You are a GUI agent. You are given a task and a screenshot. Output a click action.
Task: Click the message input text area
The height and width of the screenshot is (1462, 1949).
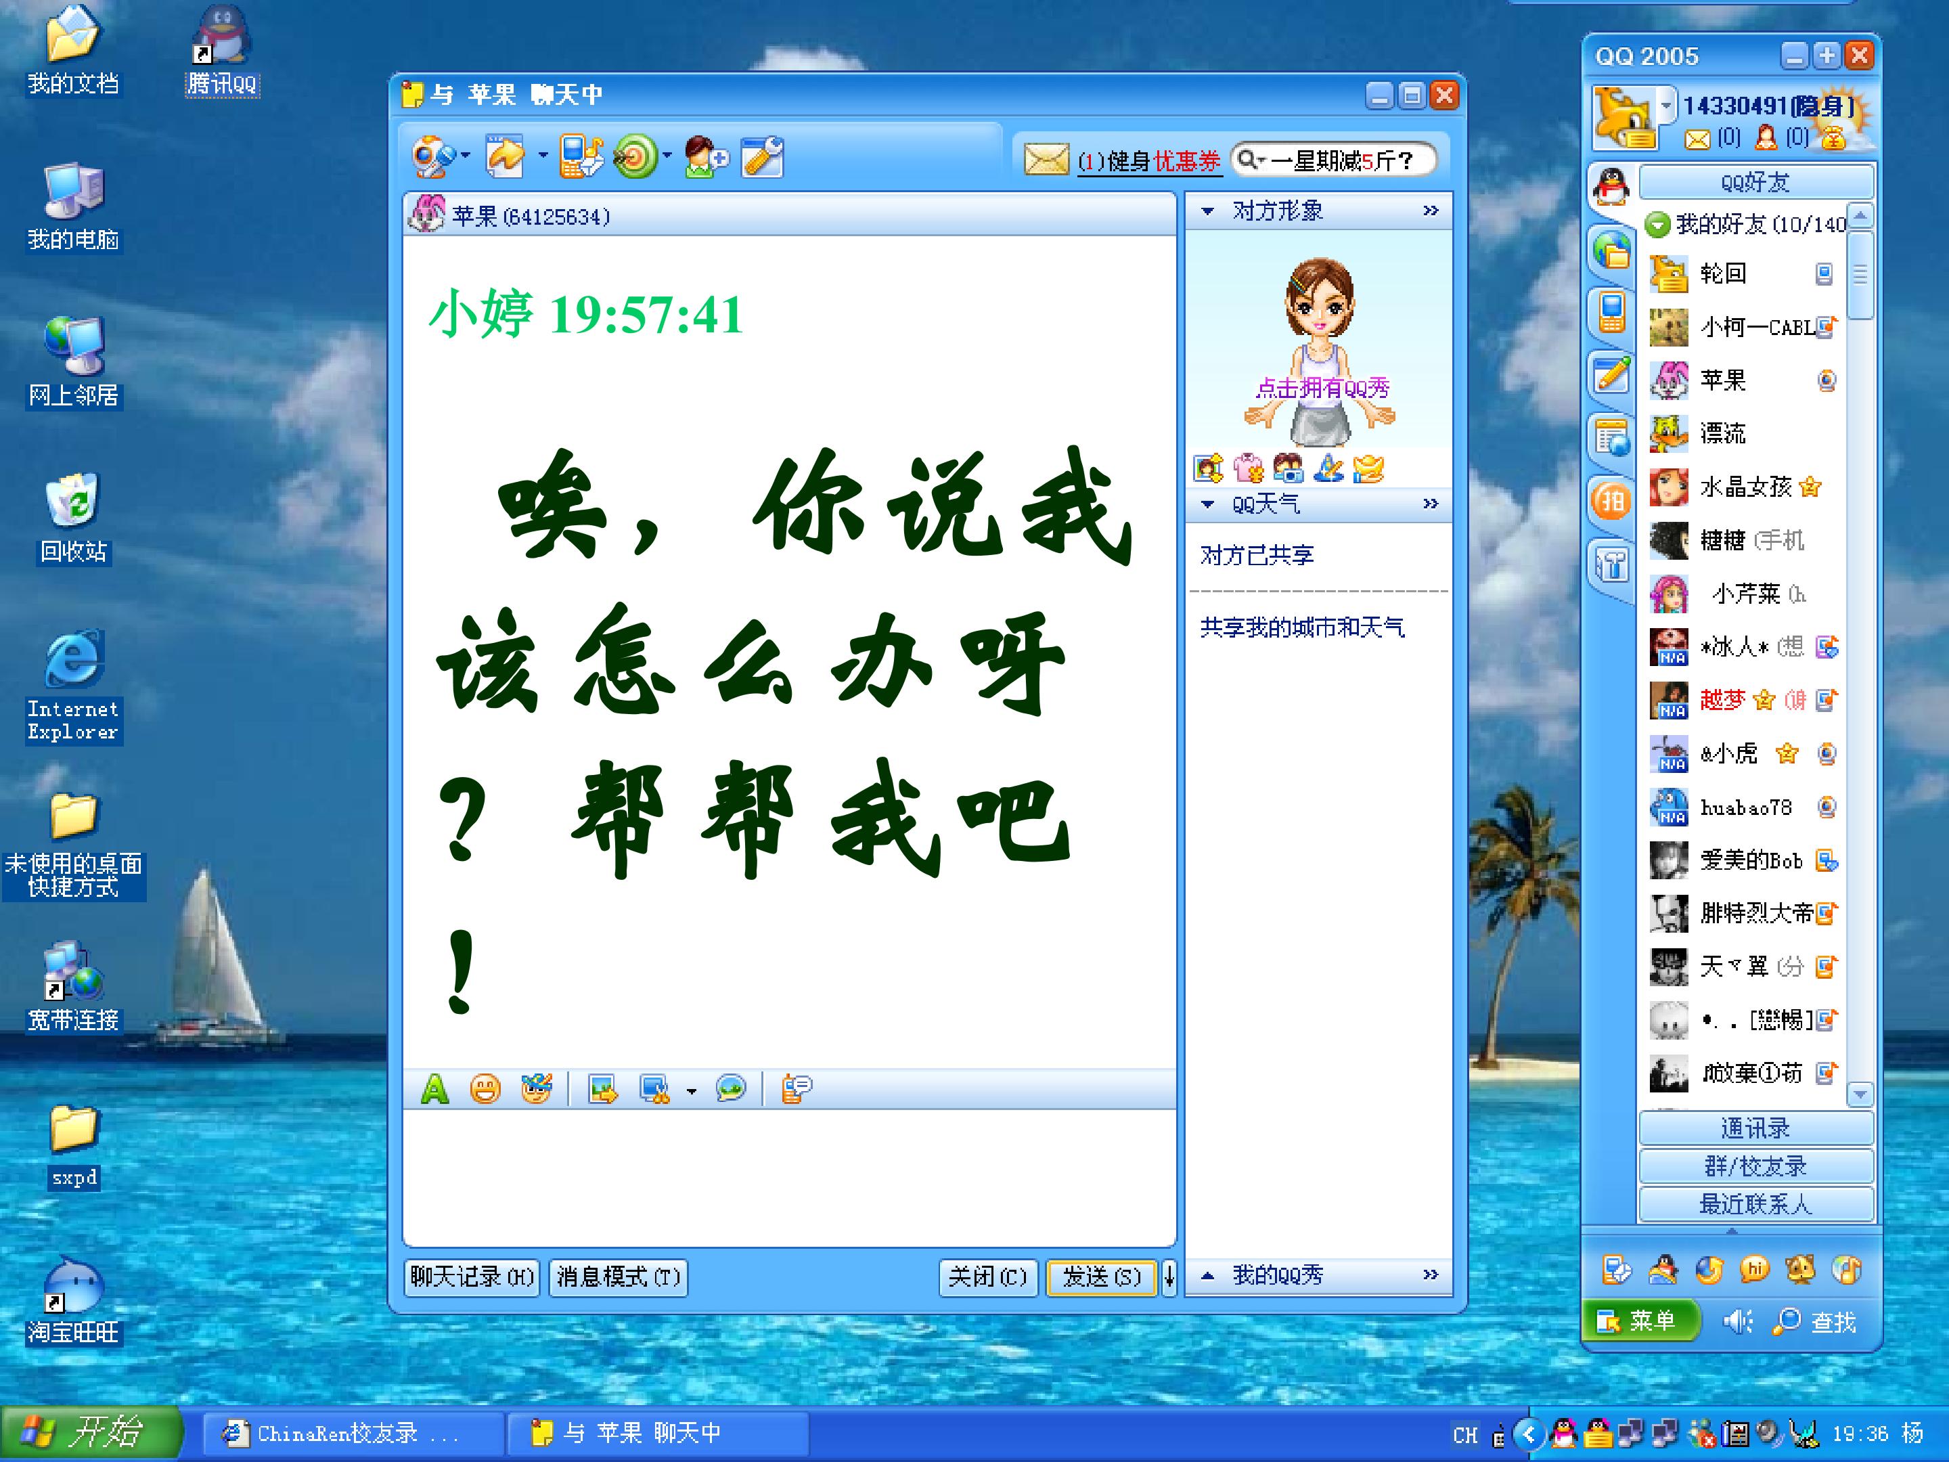tap(788, 1177)
